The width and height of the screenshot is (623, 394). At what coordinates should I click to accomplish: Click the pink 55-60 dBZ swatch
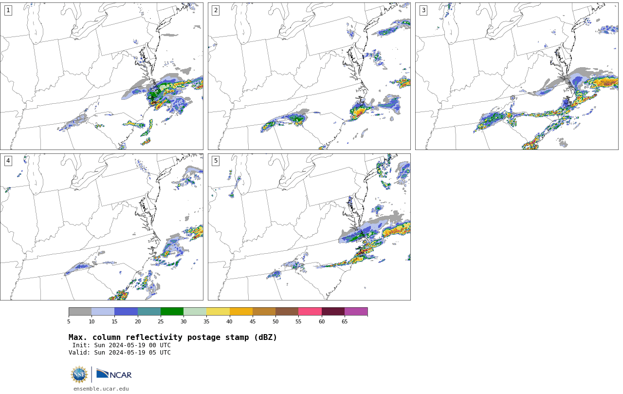310,312
